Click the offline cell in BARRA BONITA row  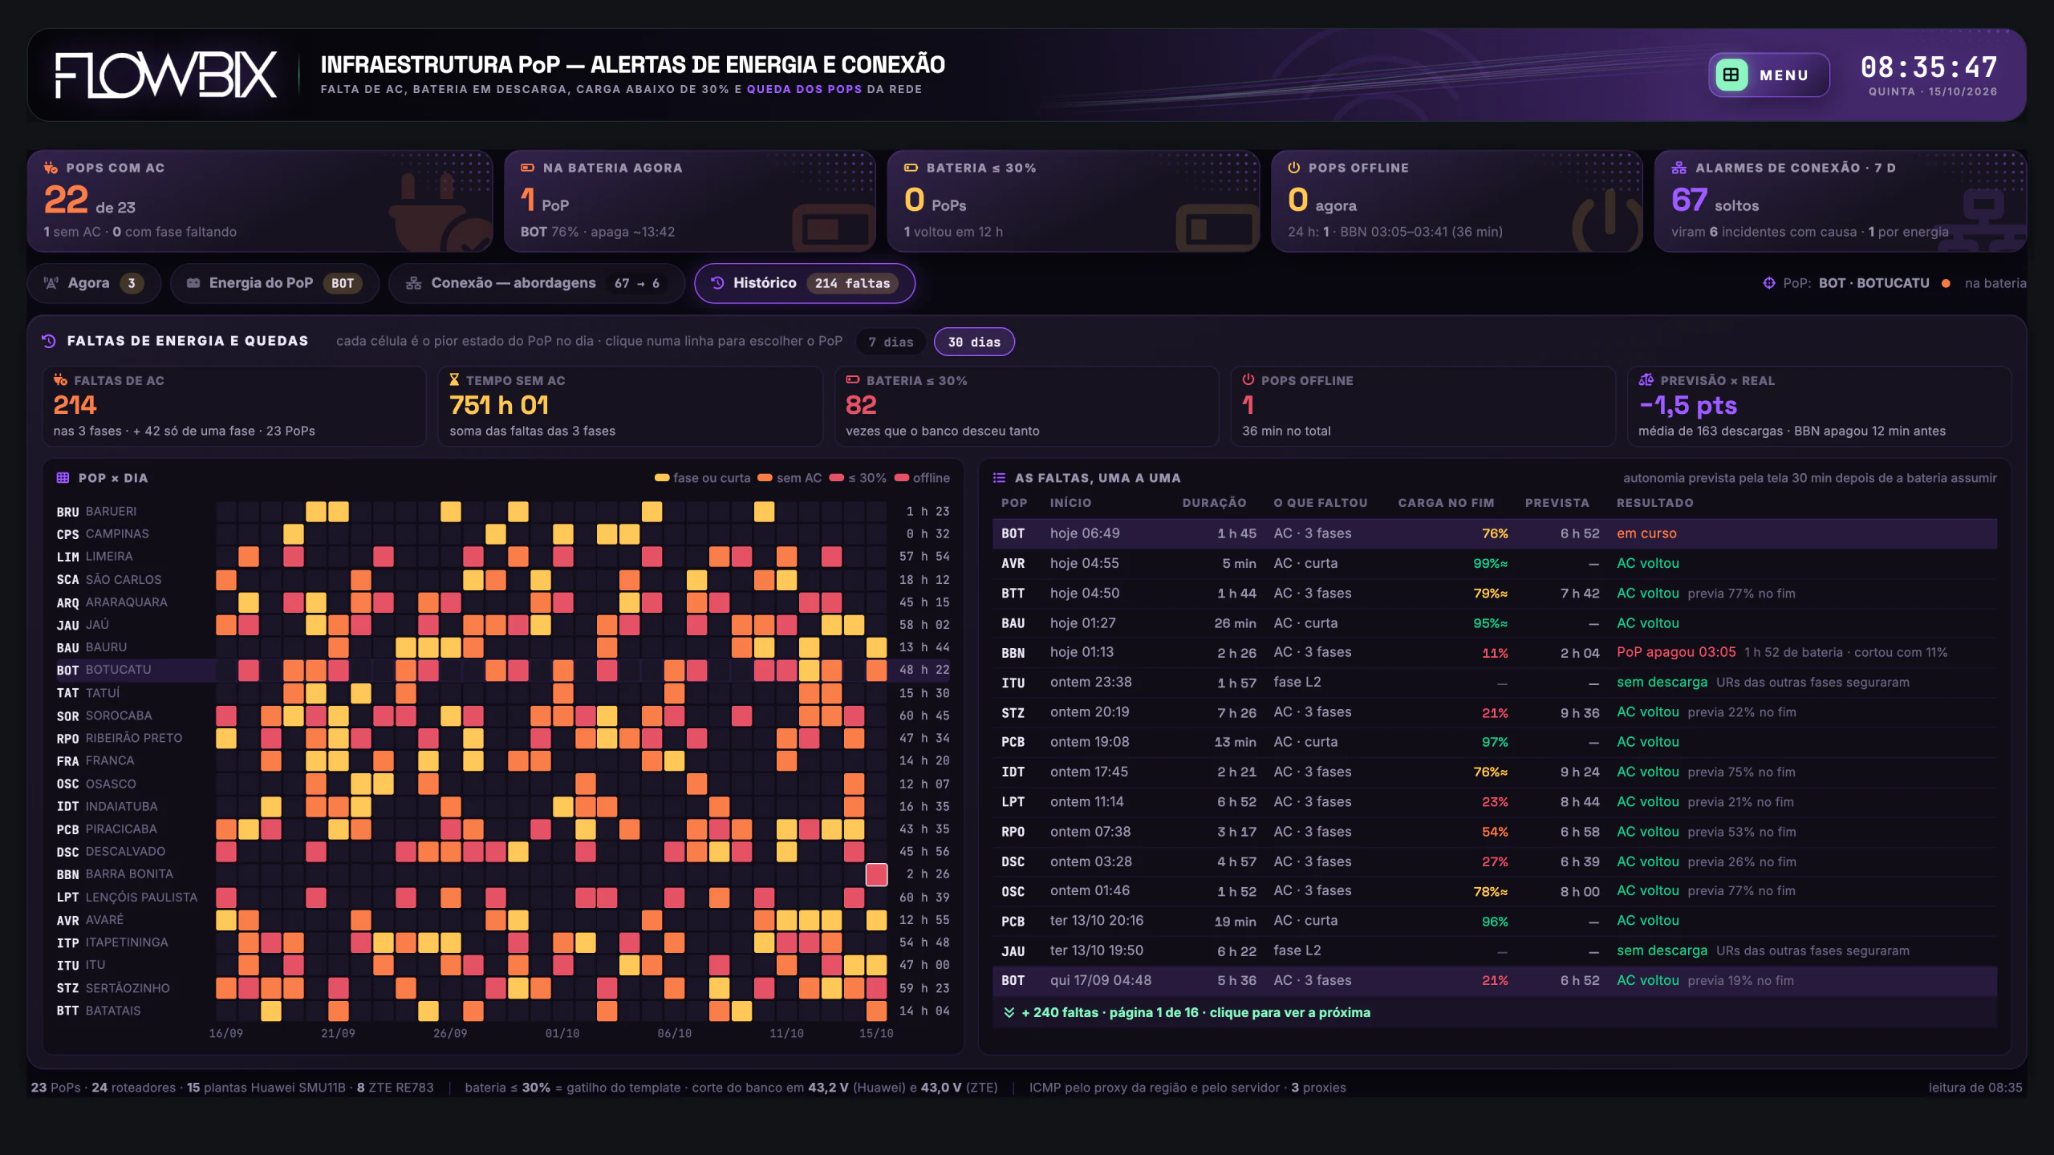876,874
